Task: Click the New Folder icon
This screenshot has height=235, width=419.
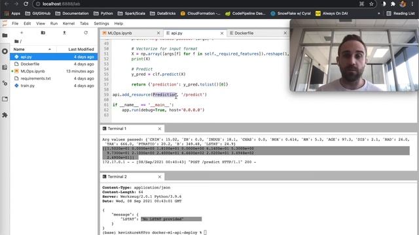Action: click(43, 33)
